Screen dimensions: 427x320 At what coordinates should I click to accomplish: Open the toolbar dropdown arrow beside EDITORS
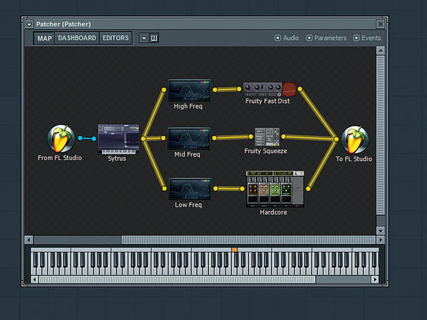click(x=144, y=38)
